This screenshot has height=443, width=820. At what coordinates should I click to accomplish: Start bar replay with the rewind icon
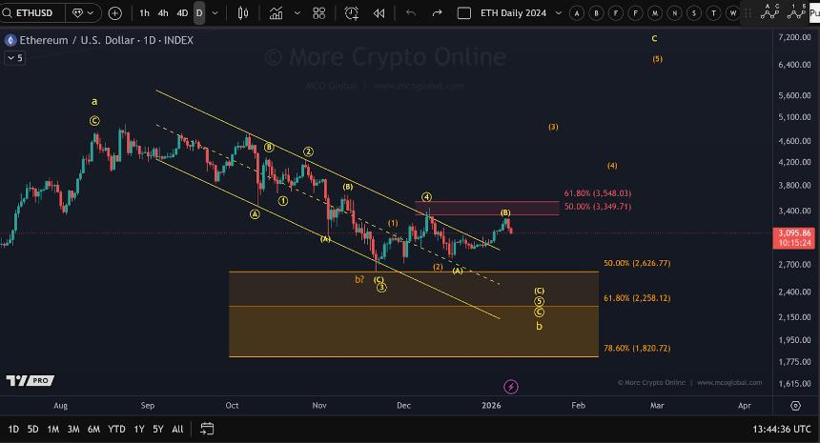tap(379, 13)
